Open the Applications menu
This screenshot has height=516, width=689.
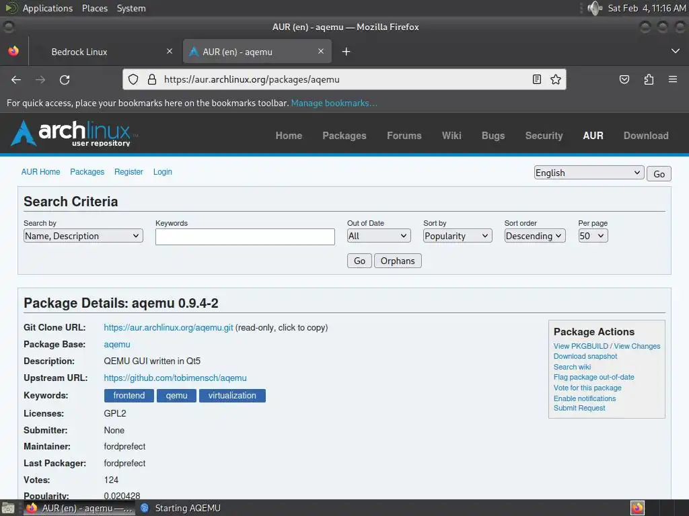tap(48, 8)
